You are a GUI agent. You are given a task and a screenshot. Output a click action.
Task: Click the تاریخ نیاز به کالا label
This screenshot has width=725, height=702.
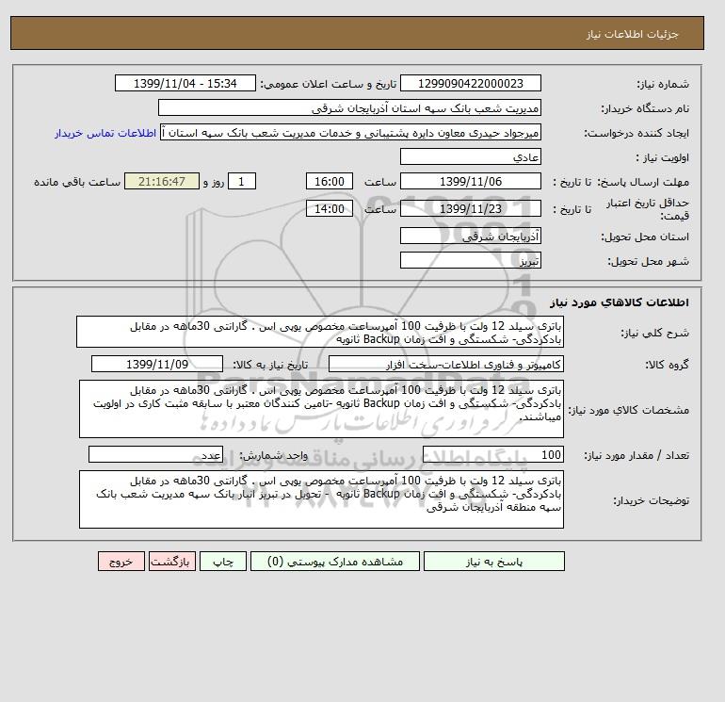tap(270, 365)
